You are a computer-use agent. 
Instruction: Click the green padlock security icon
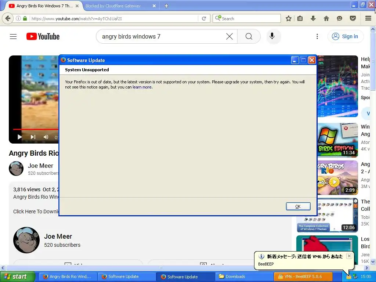[25, 18]
